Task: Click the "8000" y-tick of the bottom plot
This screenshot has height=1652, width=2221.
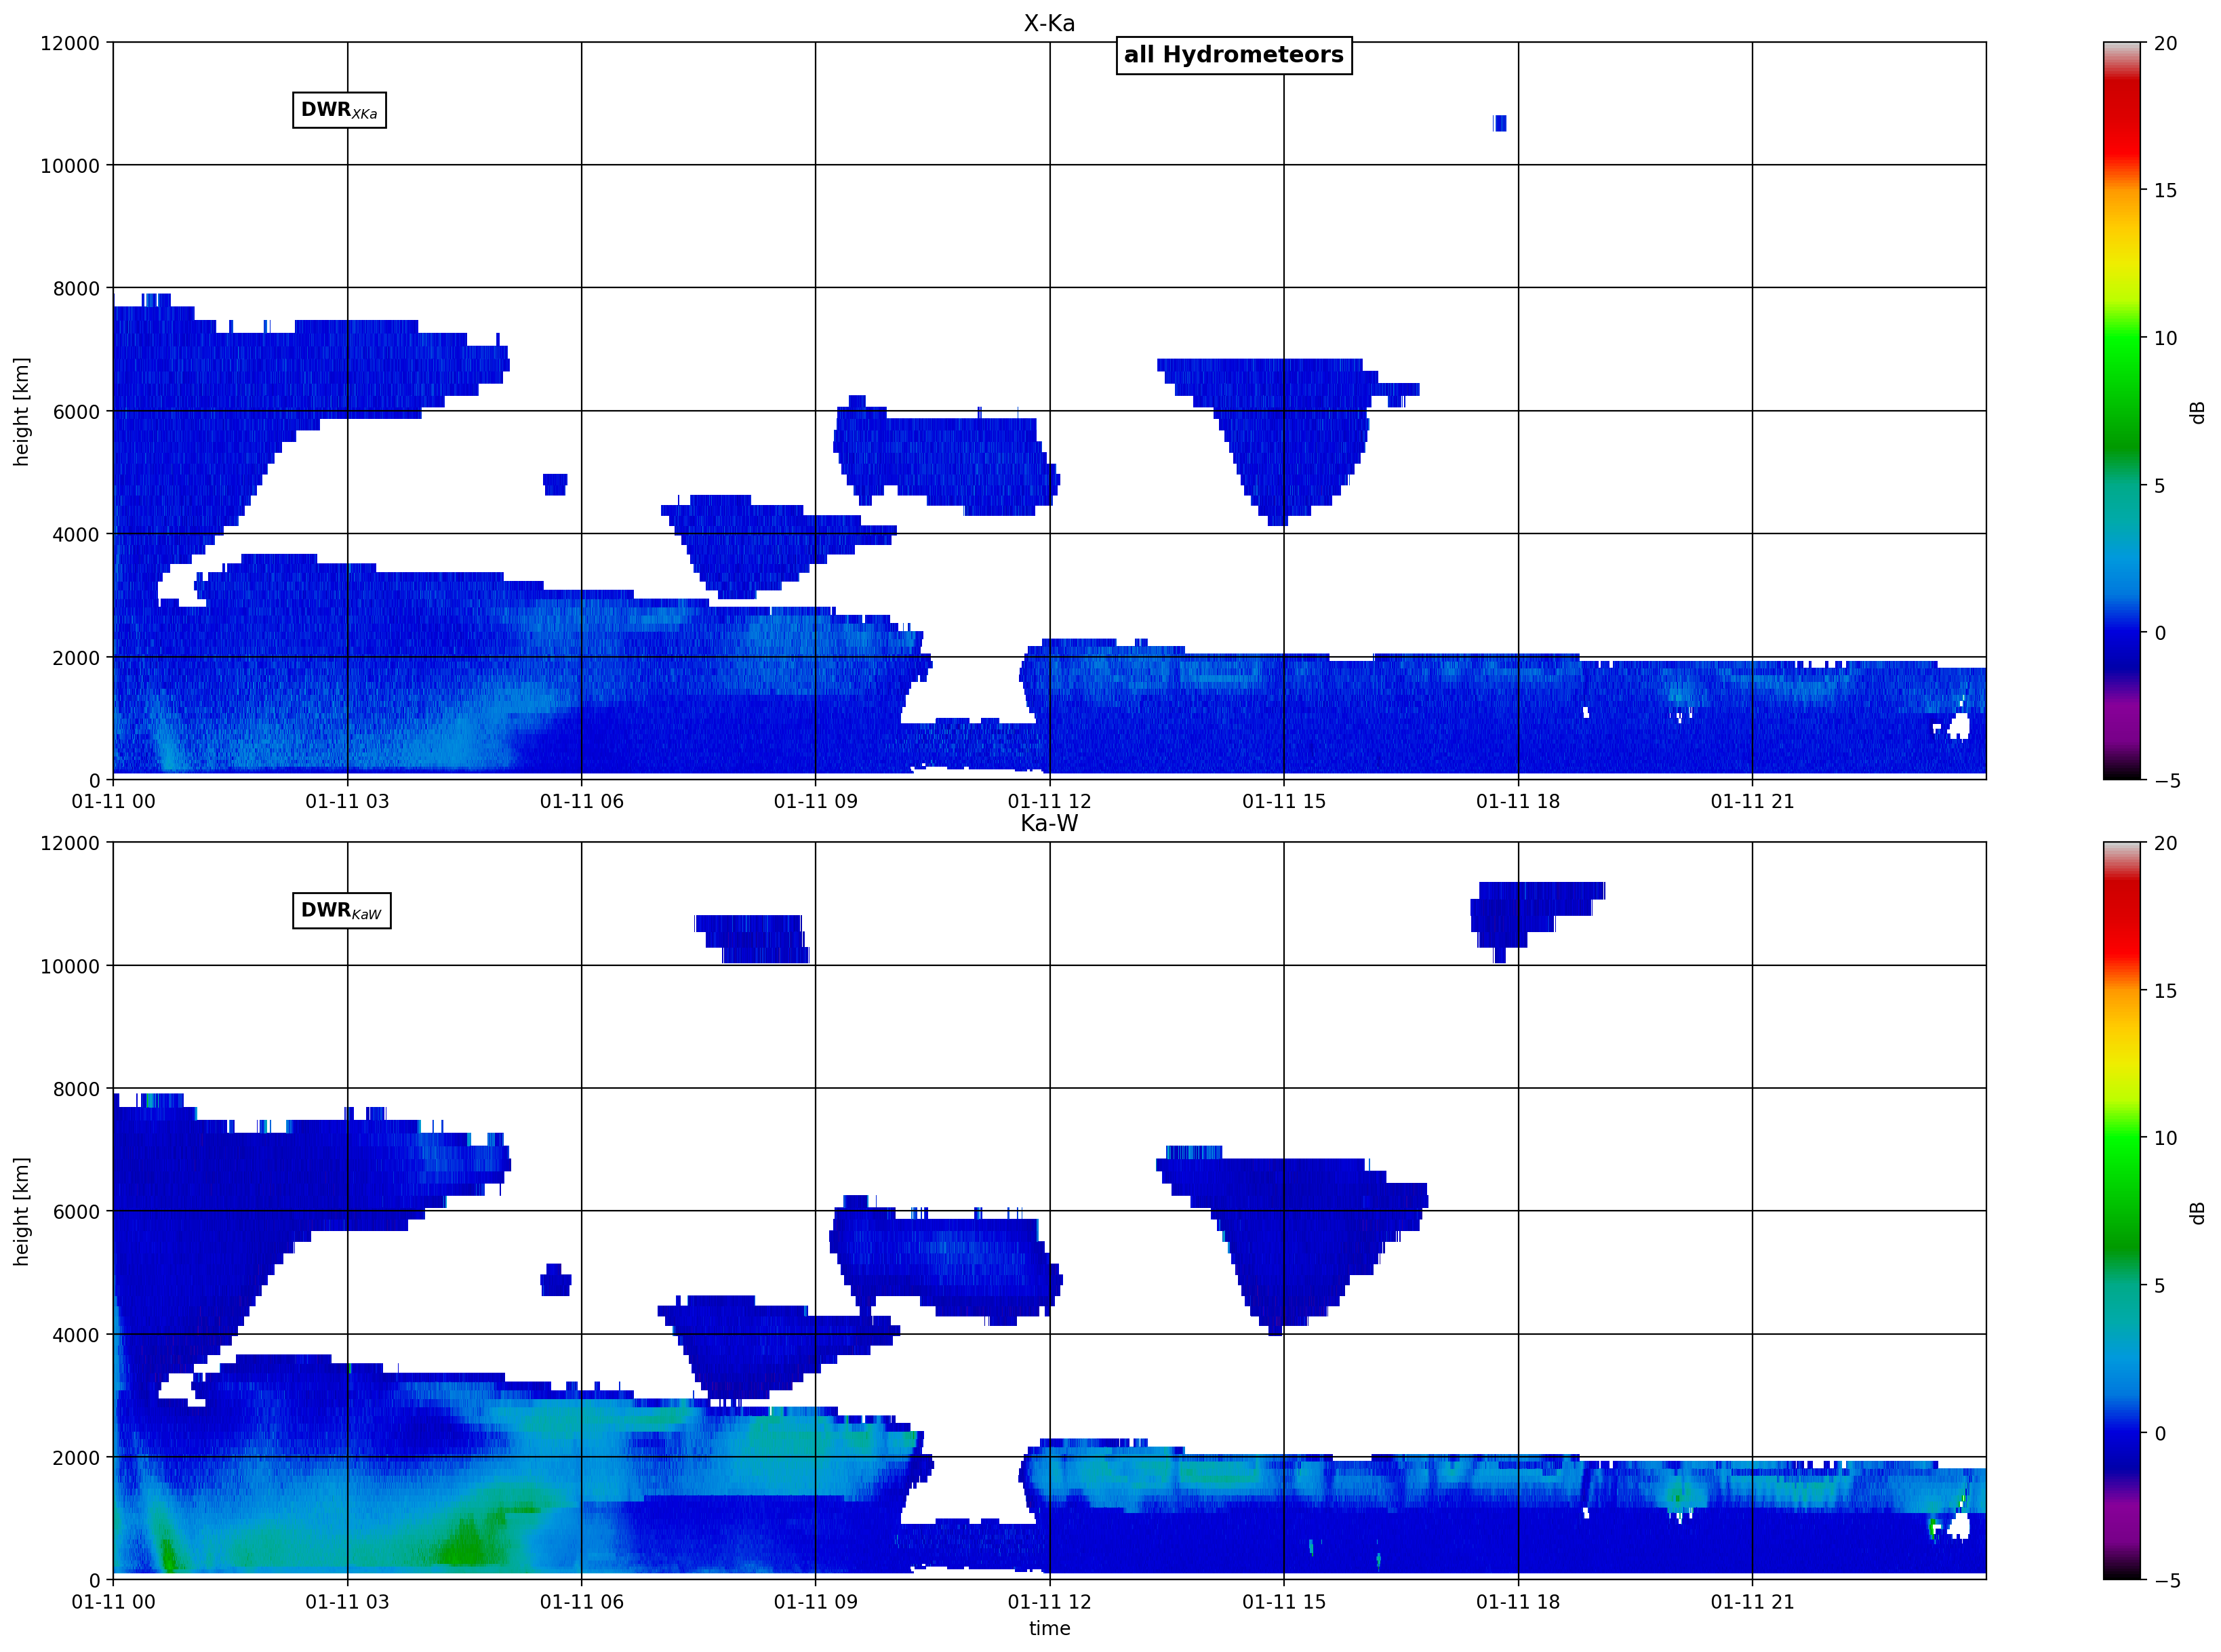Action: pos(76,1089)
